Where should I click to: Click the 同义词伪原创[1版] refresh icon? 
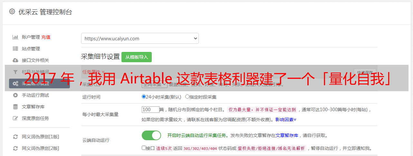(15, 137)
